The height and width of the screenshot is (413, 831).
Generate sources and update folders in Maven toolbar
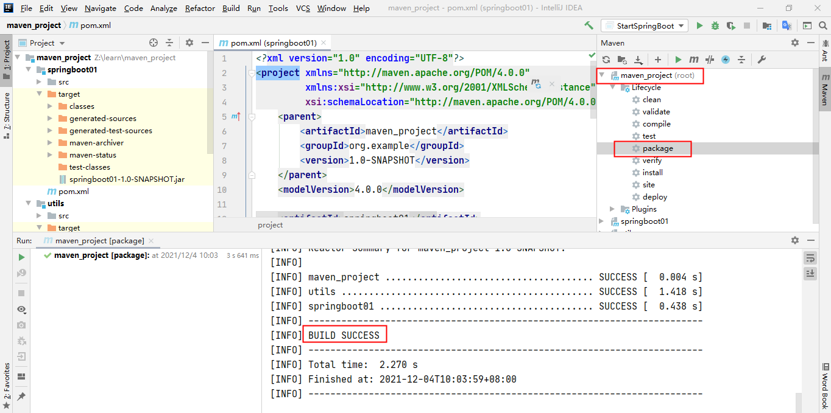[622, 60]
